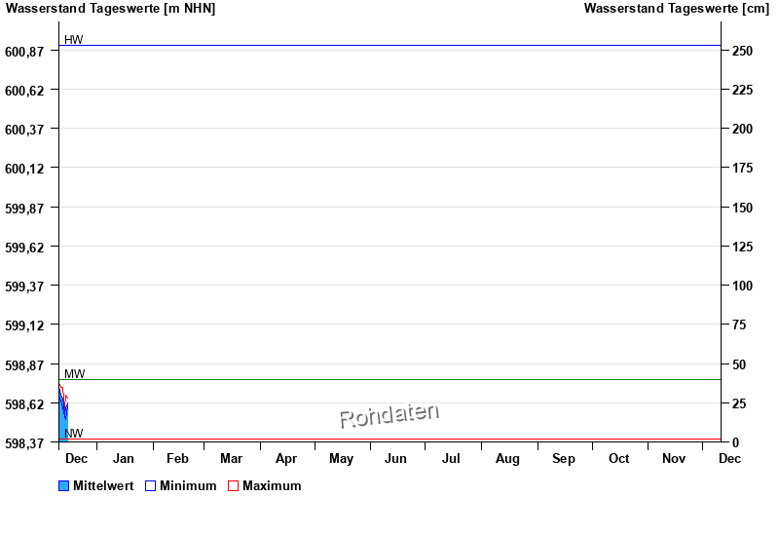Click the Jan month label on the axis
779x536 pixels.
tap(124, 458)
